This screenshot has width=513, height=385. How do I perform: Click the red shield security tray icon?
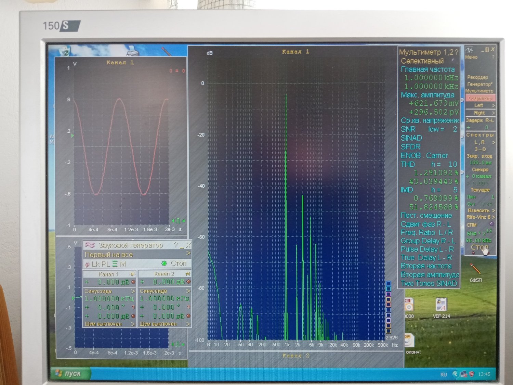tap(472, 374)
